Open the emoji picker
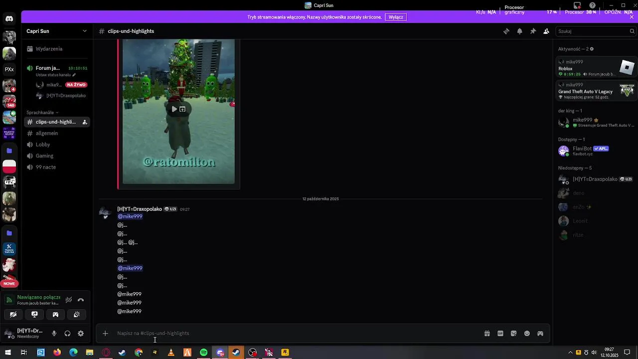Image resolution: width=638 pixels, height=359 pixels. [527, 334]
